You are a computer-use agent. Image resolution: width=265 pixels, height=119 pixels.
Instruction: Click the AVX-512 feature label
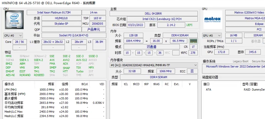(x=82, y=60)
